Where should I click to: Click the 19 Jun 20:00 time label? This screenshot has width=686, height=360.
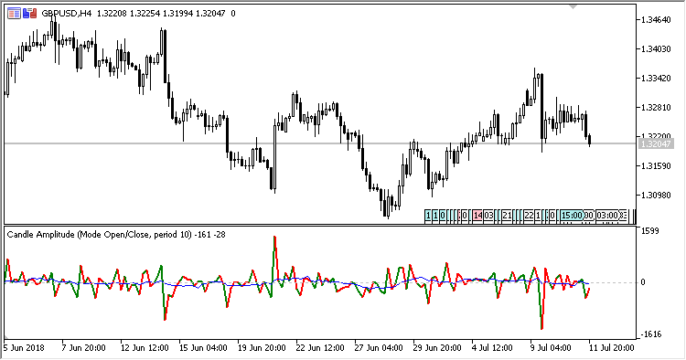[262, 348]
